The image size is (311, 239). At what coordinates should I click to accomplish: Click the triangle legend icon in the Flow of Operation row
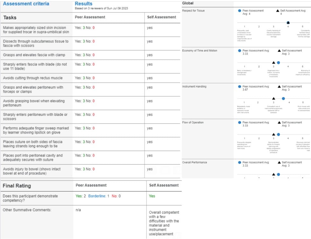279,122
